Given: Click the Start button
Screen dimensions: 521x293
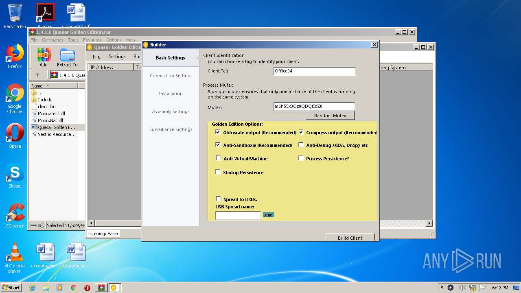Looking at the screenshot, I should point(11,288).
